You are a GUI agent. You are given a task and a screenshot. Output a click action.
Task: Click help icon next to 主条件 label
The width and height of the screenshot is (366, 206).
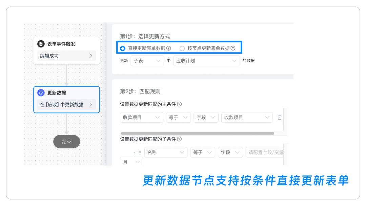(x=179, y=104)
